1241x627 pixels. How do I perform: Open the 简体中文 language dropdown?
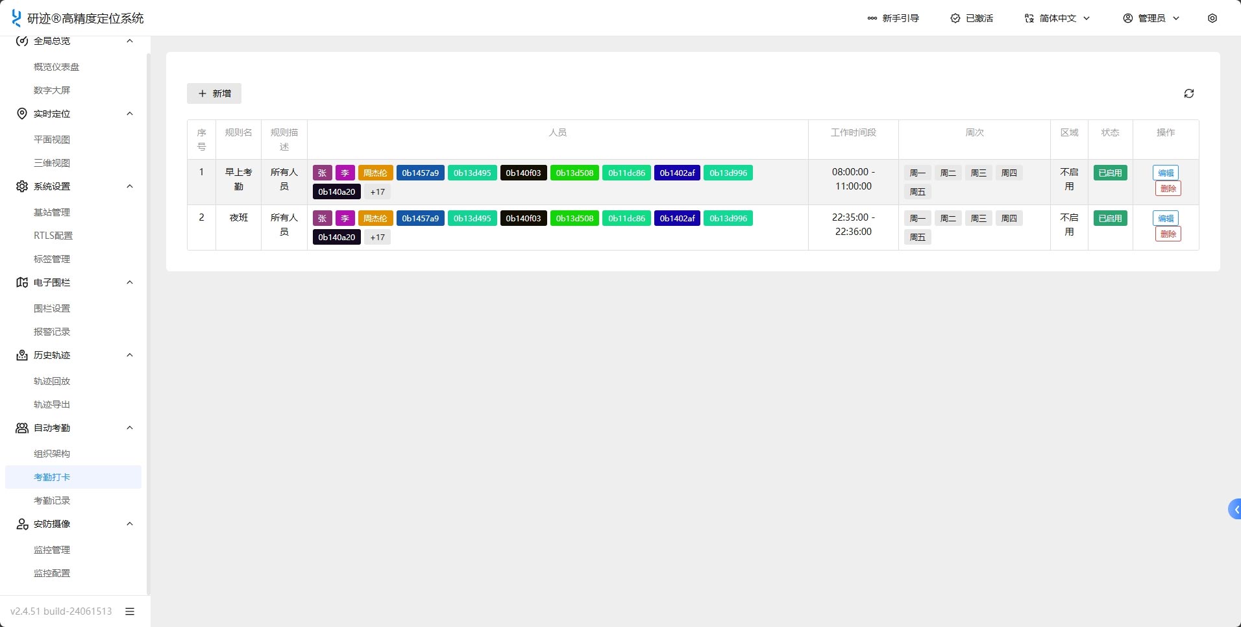coord(1057,18)
